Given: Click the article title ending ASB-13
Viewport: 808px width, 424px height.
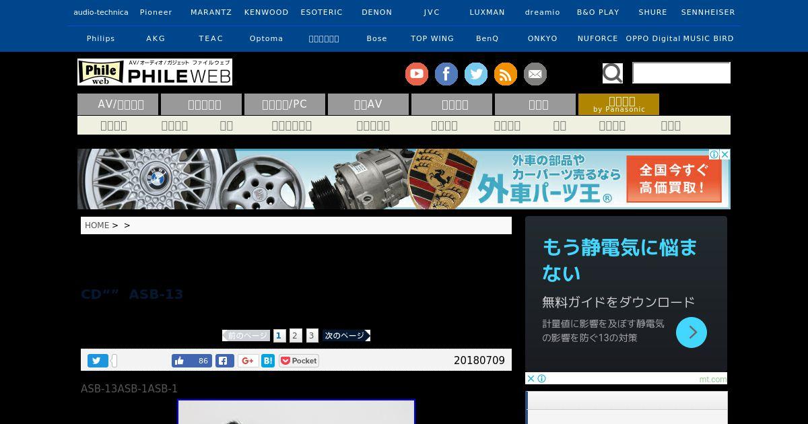Looking at the screenshot, I should [132, 294].
